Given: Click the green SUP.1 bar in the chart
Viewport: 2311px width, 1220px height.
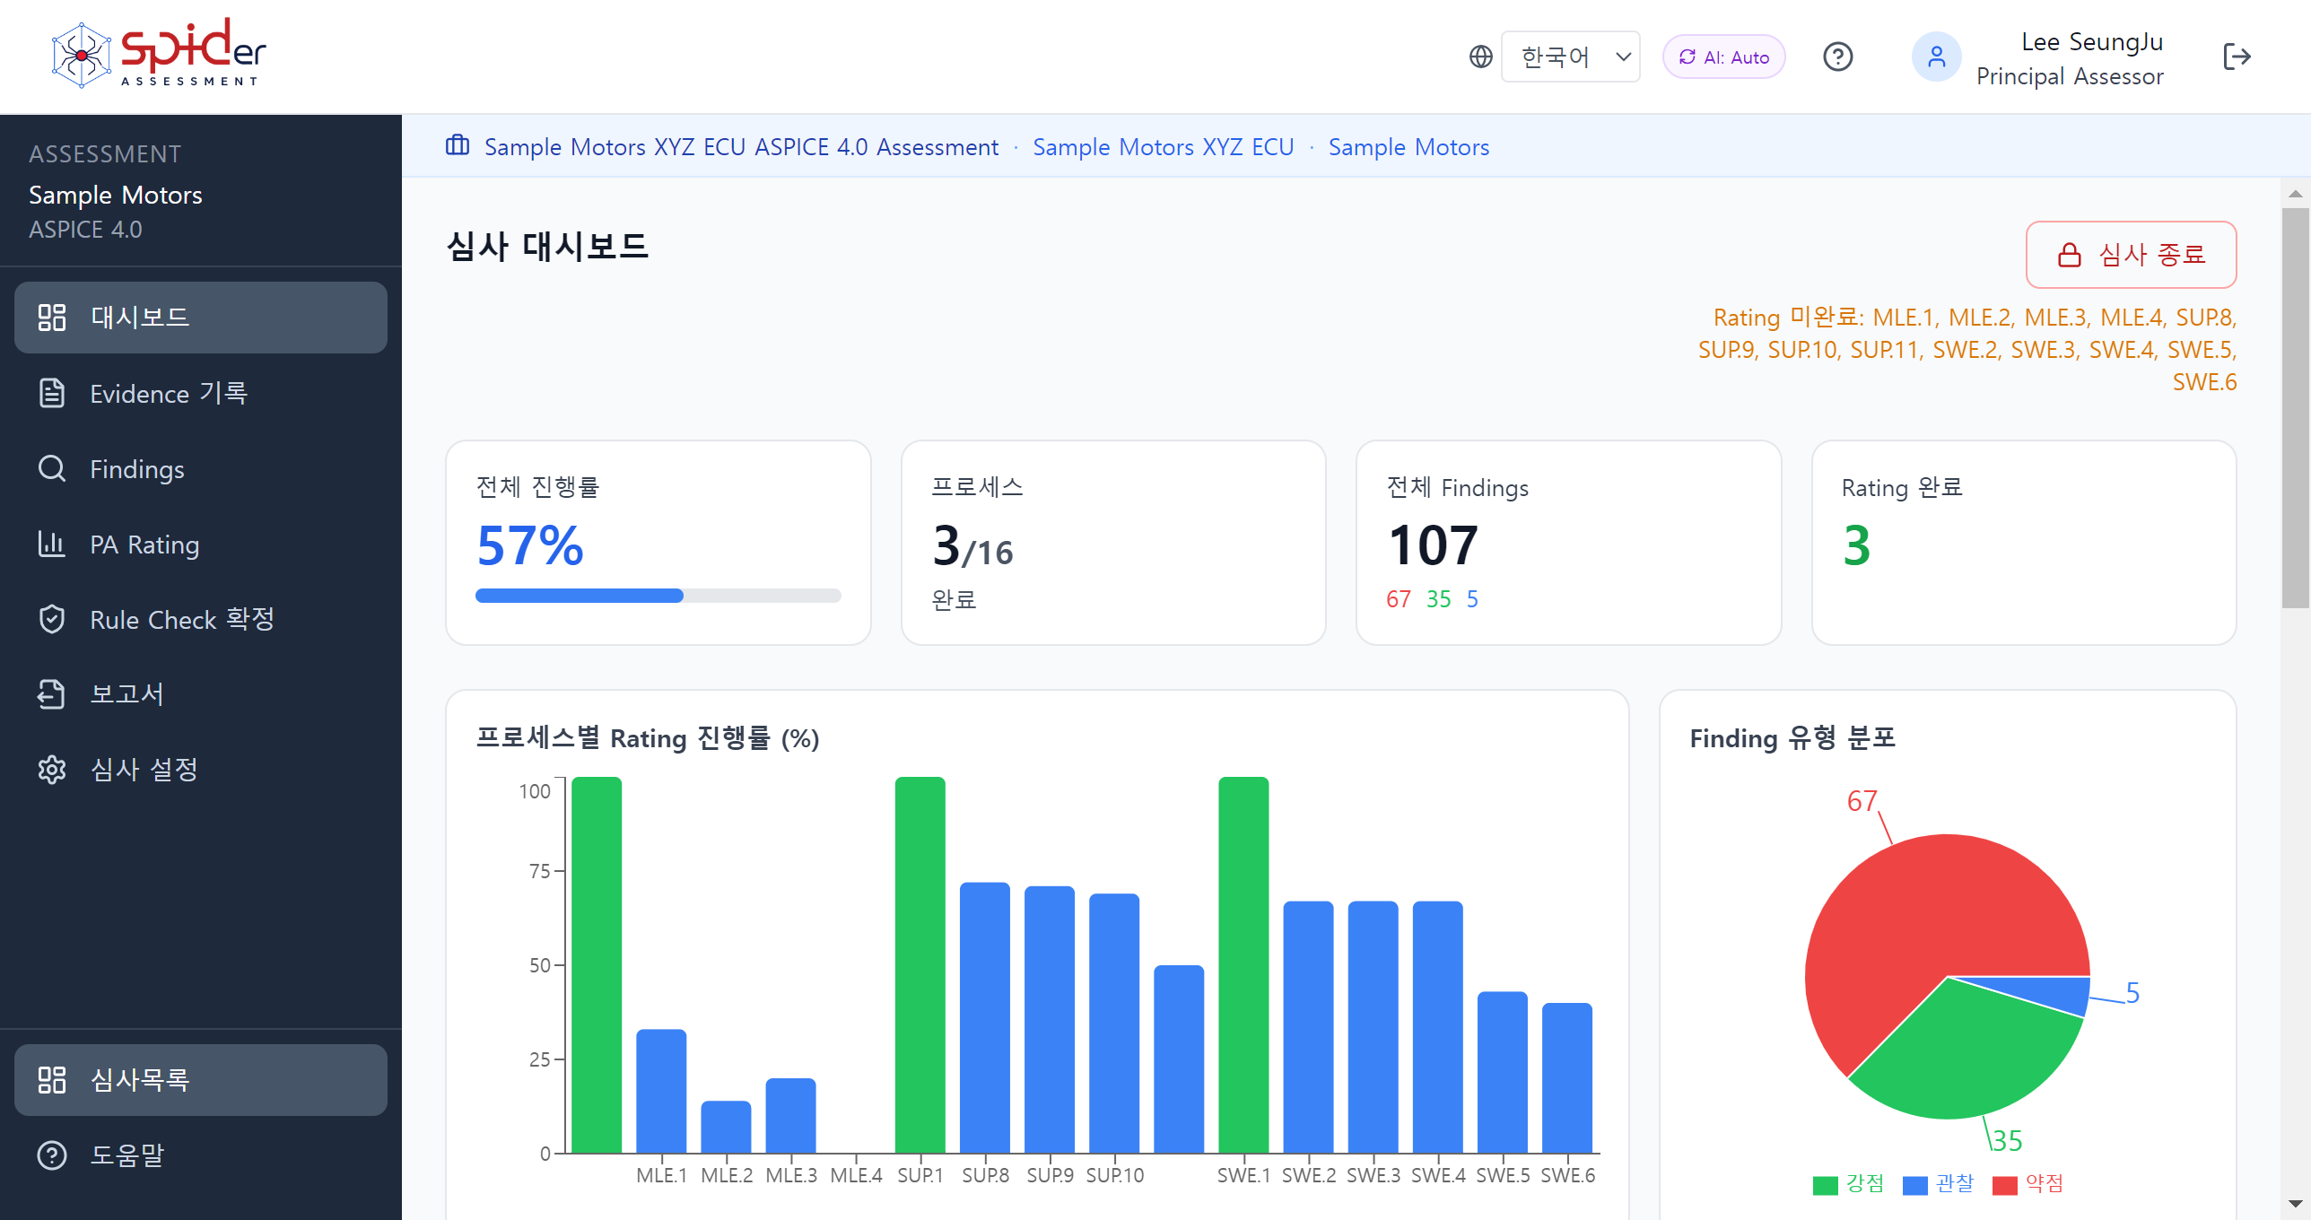Looking at the screenshot, I should (x=920, y=965).
